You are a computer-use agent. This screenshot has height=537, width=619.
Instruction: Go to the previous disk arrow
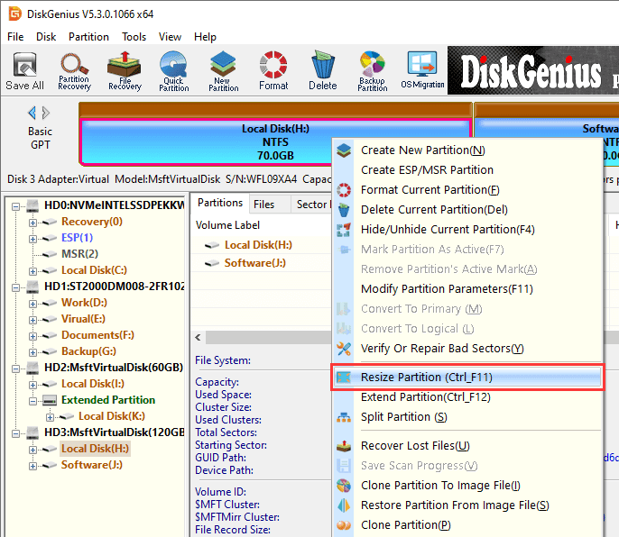pos(32,113)
